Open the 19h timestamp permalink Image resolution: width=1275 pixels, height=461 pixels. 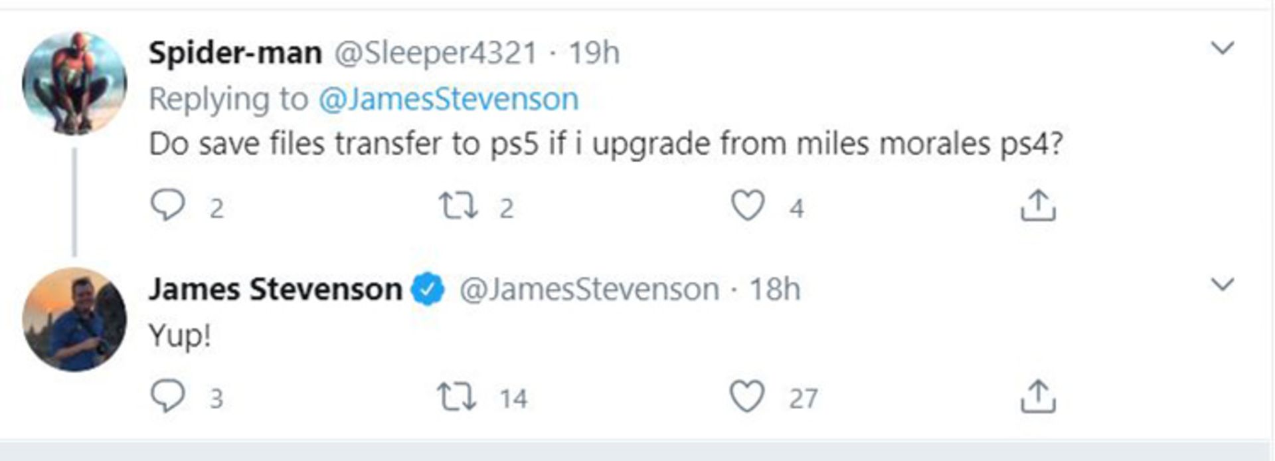(594, 52)
